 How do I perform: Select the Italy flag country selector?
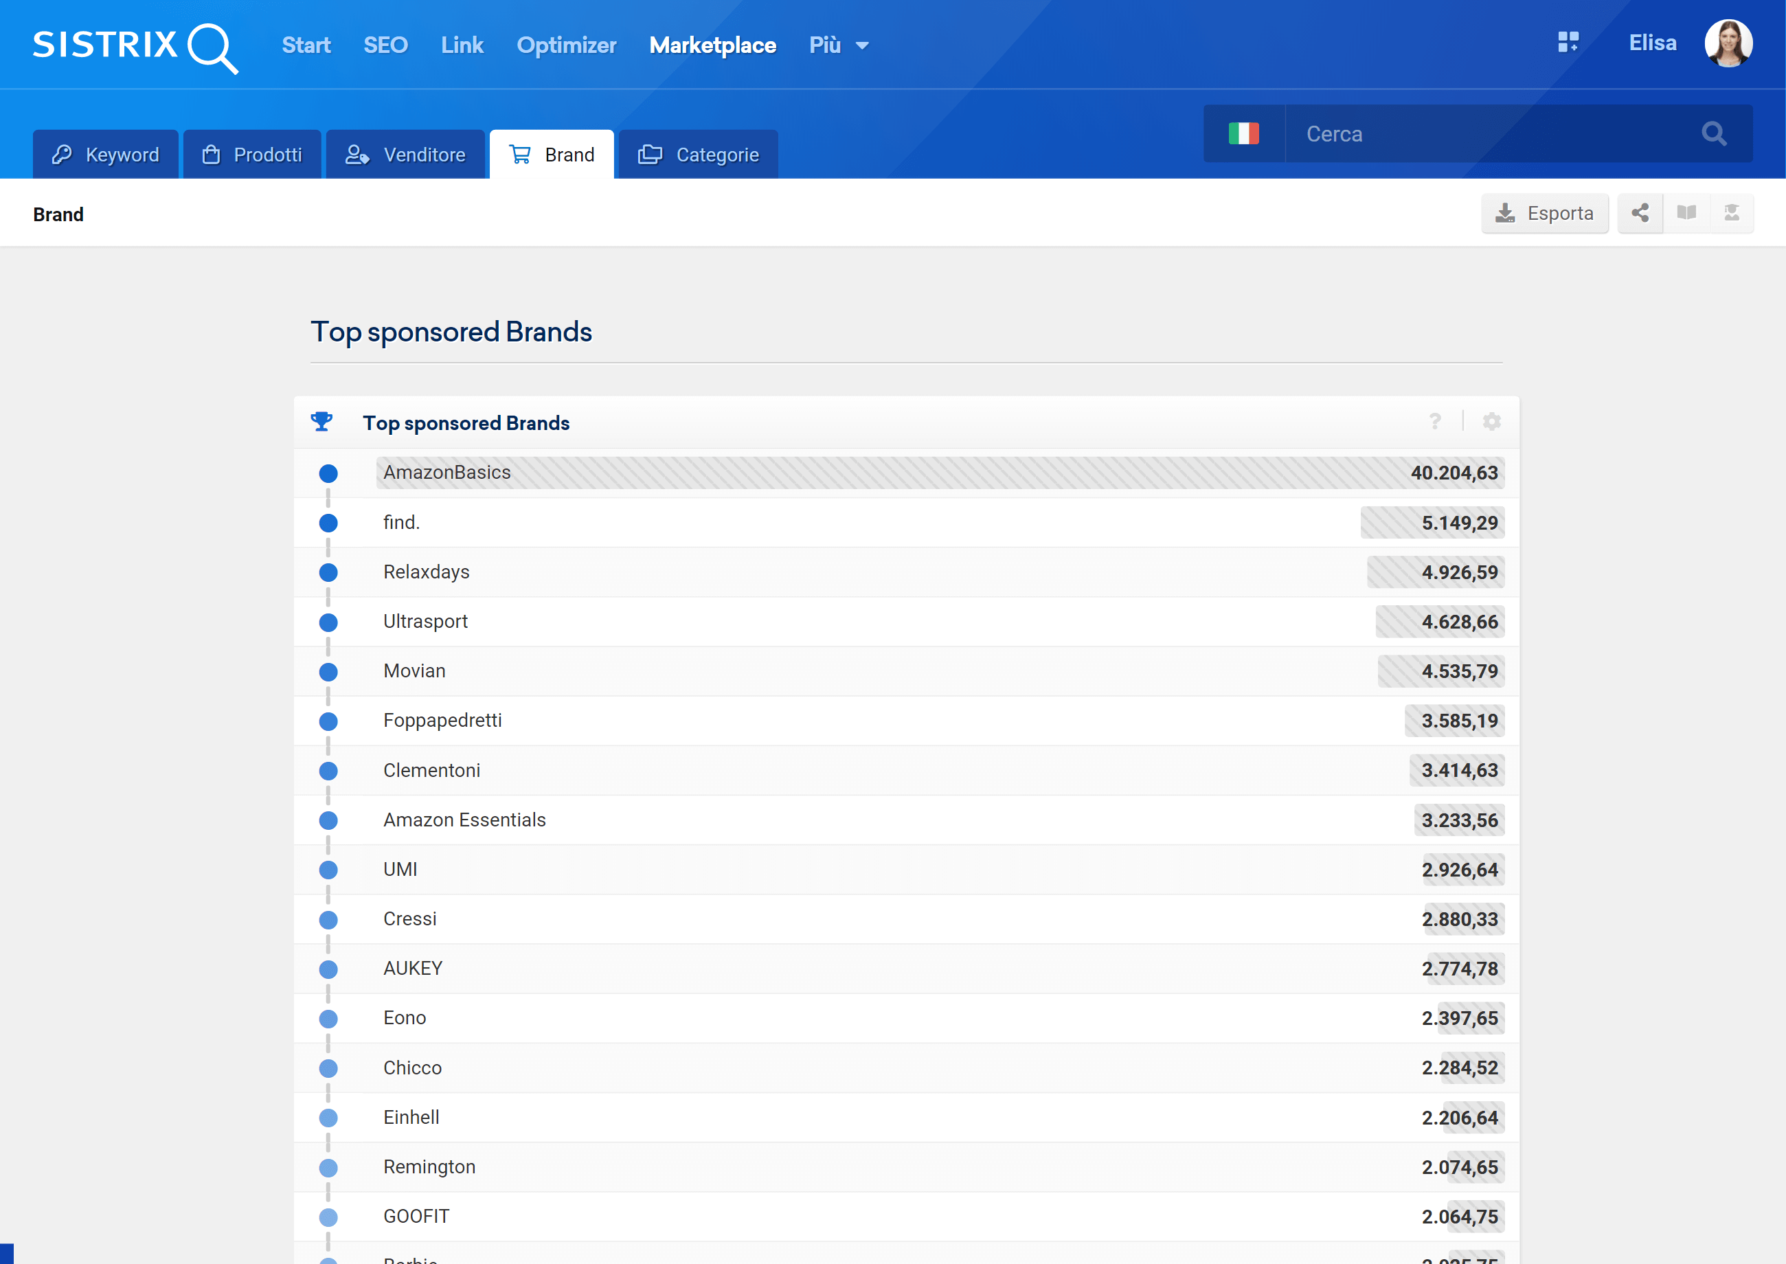(1243, 134)
